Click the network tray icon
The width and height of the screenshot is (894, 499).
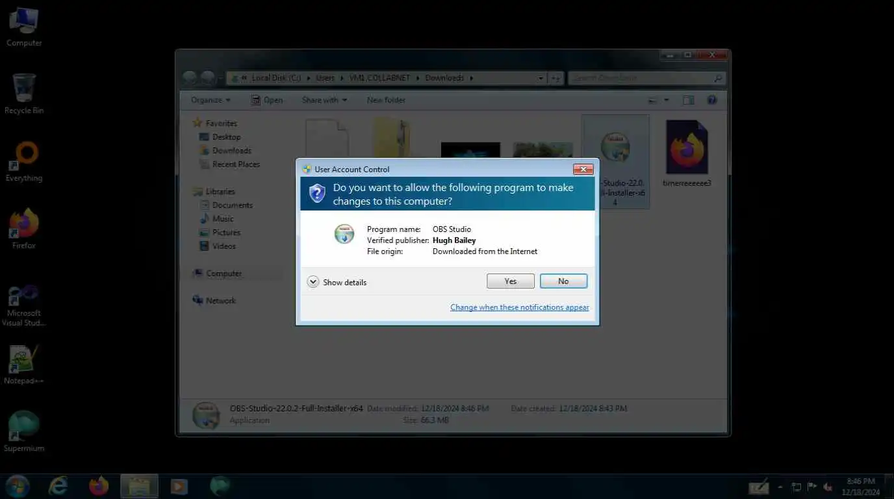(x=797, y=487)
